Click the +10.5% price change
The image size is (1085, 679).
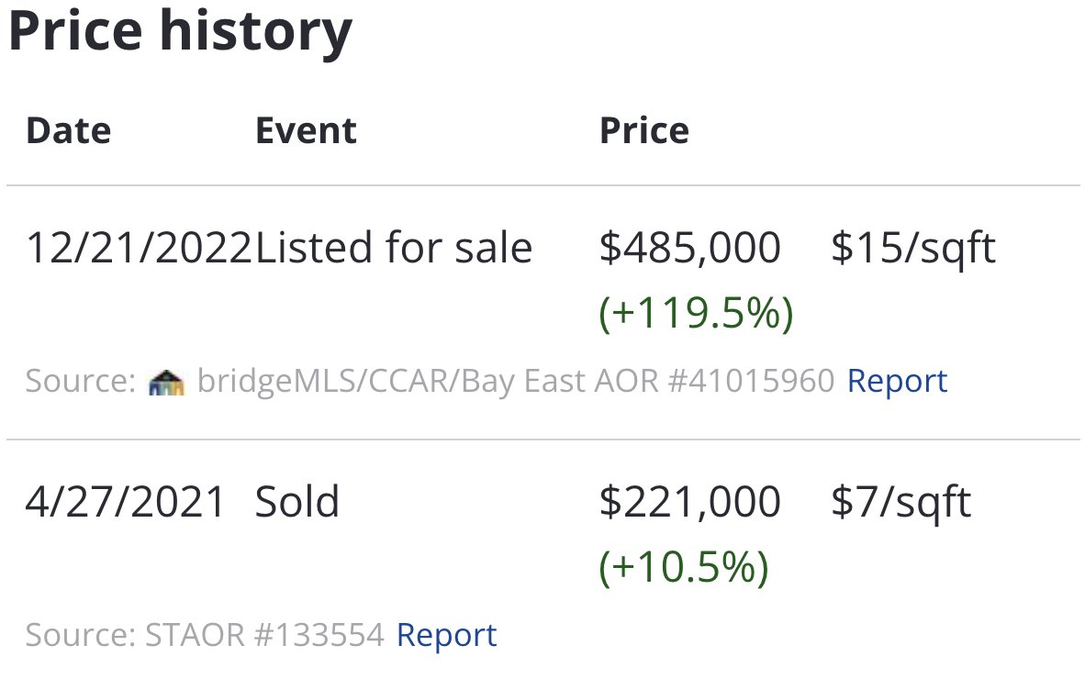coord(684,568)
